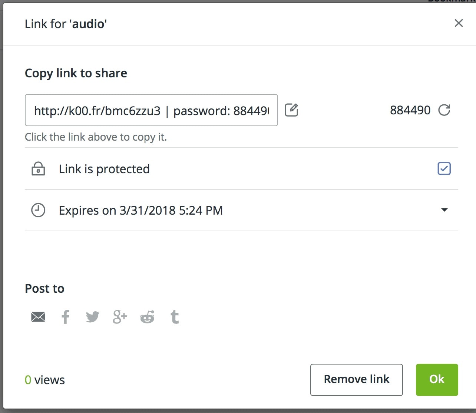476x413 pixels.
Task: Post link to Google Plus
Action: [120, 317]
